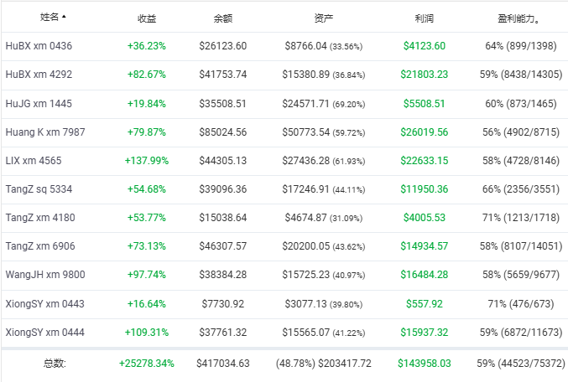Open account HuBX xm 4292
The image size is (568, 382).
(x=39, y=75)
